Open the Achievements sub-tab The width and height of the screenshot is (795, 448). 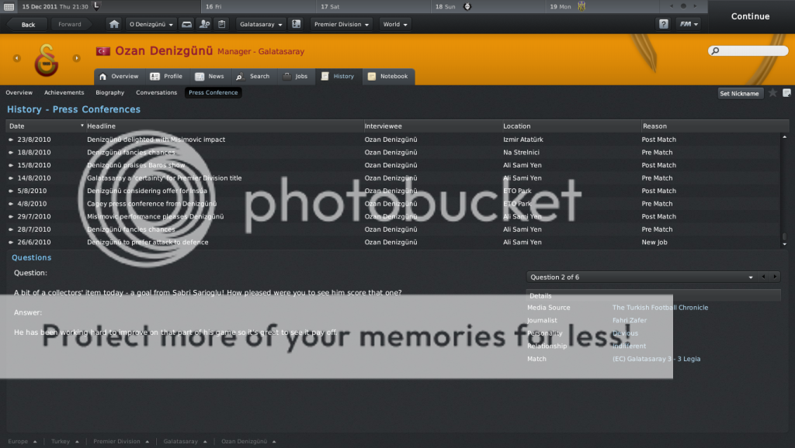coord(64,93)
